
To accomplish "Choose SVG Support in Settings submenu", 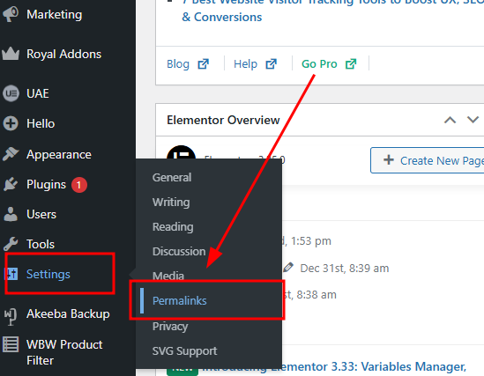I will (184, 351).
